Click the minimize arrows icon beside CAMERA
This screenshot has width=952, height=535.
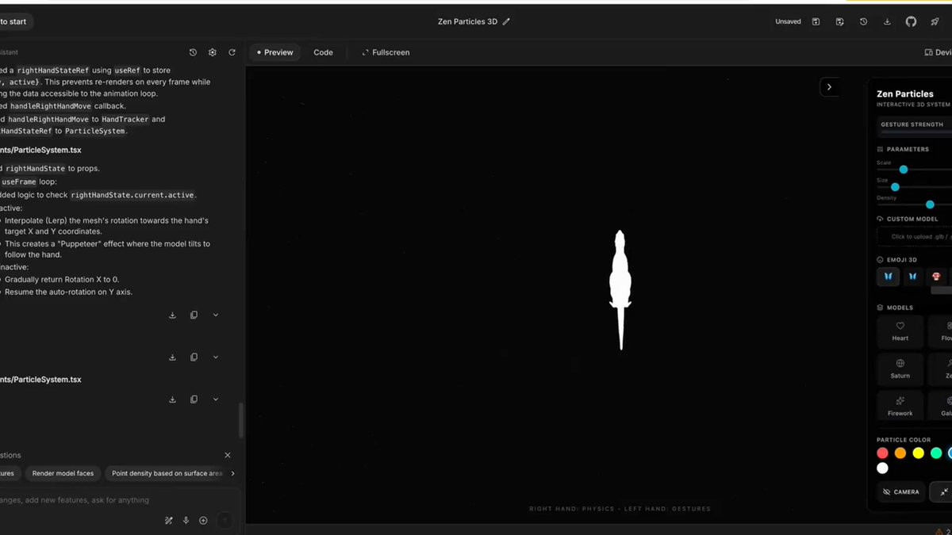pyautogui.click(x=942, y=491)
